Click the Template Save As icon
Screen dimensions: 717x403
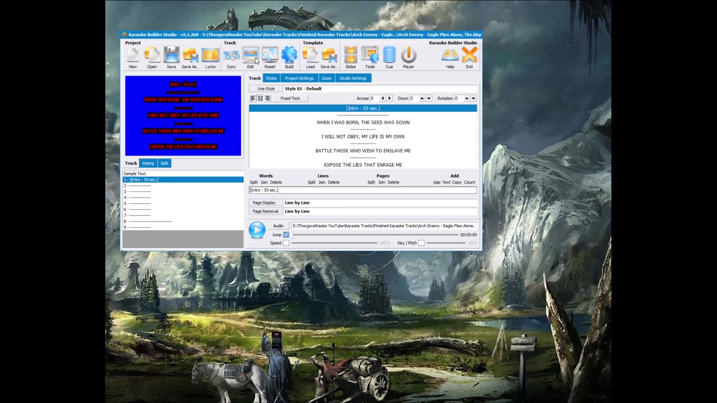click(329, 55)
